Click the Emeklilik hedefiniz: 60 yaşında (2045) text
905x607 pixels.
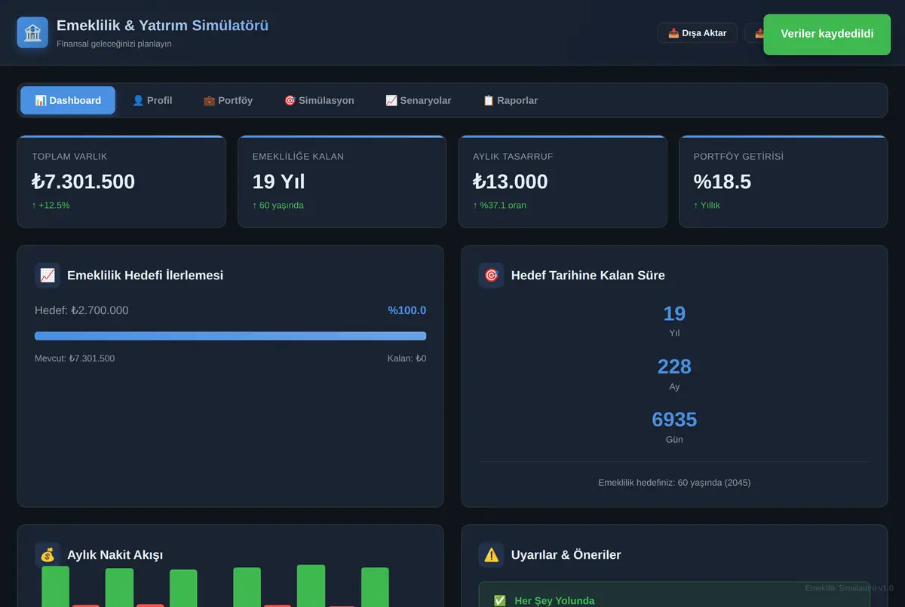coord(674,482)
